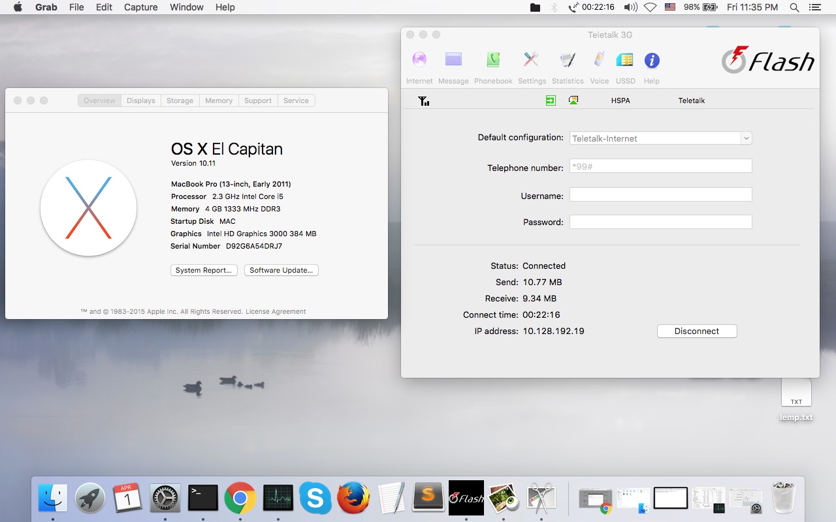Screen dimensions: 836x522
Task: Open Skype from the Dock
Action: click(315, 499)
